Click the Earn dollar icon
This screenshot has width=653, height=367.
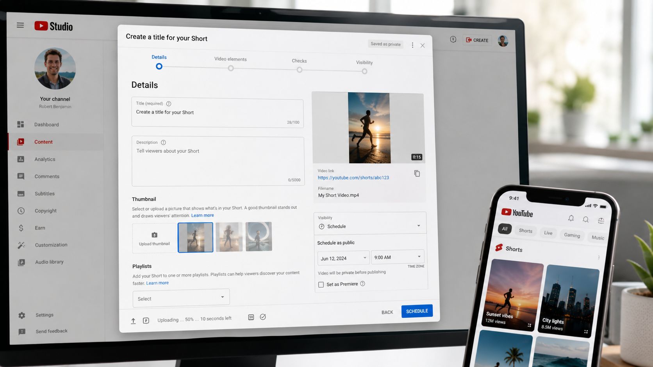[21, 228]
